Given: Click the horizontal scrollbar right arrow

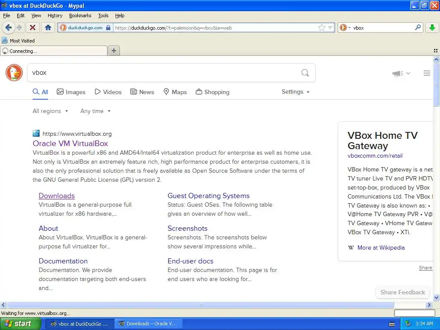Looking at the screenshot, I should click(429, 305).
